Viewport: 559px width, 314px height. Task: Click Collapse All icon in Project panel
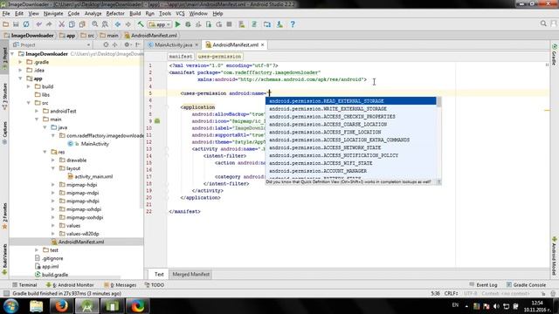(x=114, y=44)
